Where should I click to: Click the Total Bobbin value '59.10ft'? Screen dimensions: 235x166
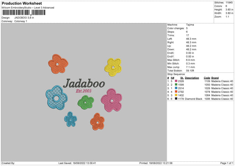190,70
